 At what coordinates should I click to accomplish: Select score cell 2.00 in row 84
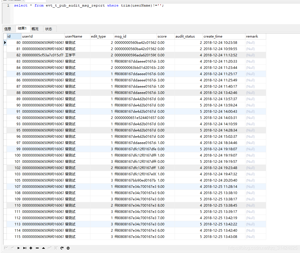(x=166, y=68)
